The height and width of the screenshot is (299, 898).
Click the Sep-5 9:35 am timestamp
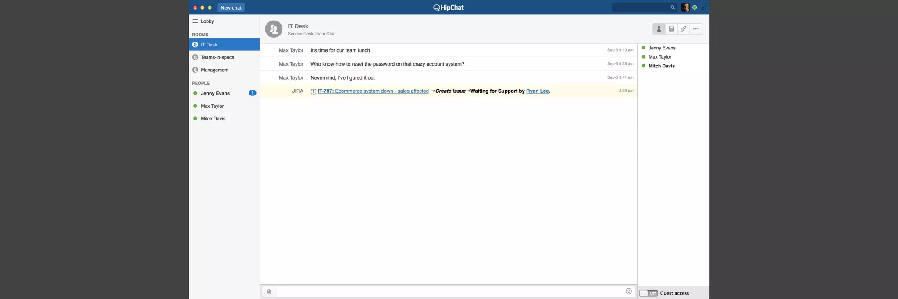coord(620,64)
